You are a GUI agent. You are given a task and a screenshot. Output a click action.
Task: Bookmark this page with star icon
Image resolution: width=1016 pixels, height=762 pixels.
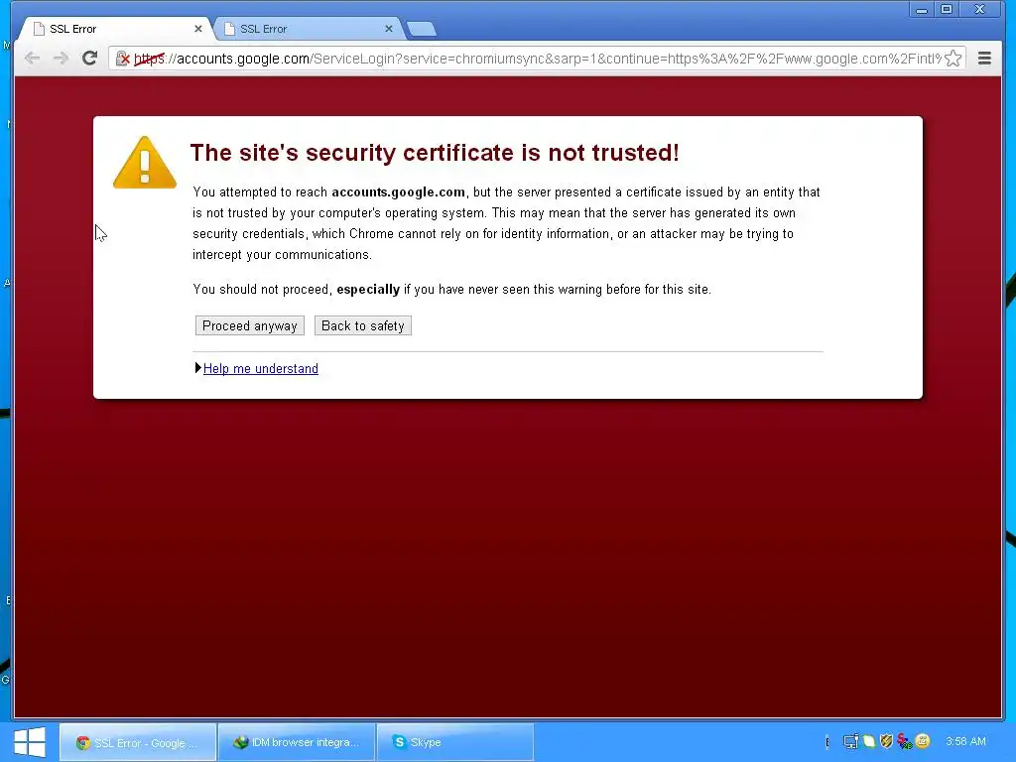[952, 59]
